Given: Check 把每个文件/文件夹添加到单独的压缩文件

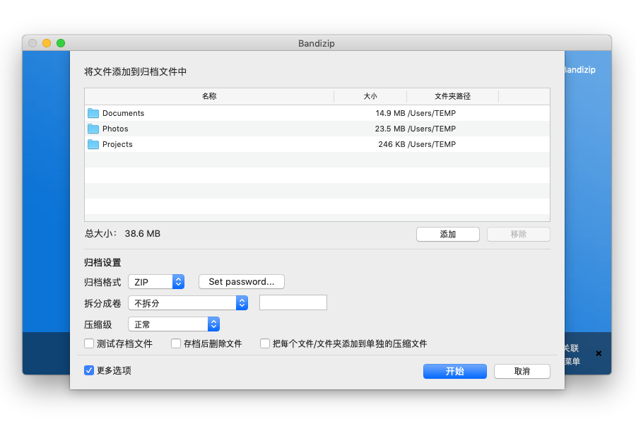Looking at the screenshot, I should click(x=266, y=344).
